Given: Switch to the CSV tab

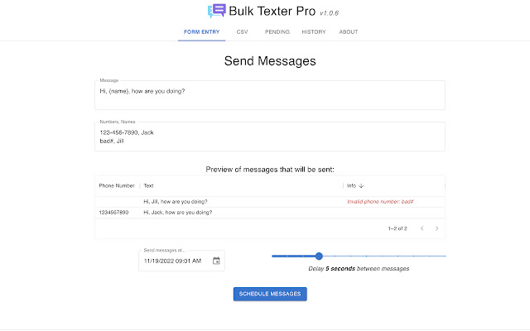Looking at the screenshot, I should 242,32.
